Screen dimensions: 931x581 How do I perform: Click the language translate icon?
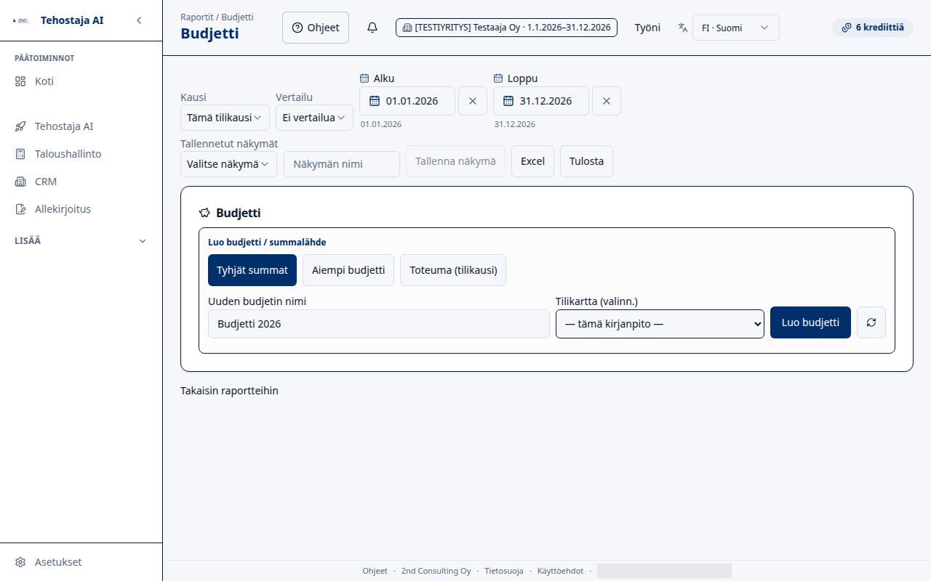[683, 28]
